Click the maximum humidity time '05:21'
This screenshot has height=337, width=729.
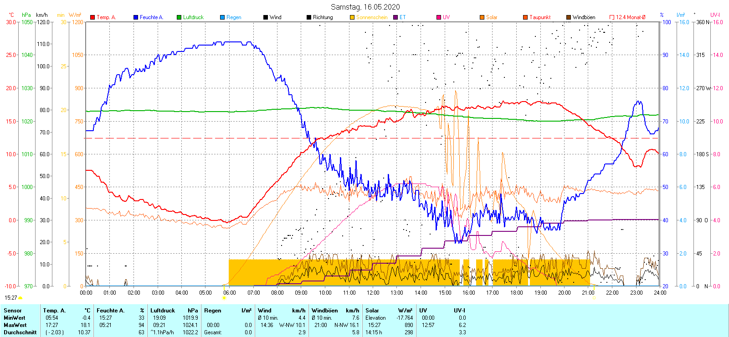[x=106, y=325]
